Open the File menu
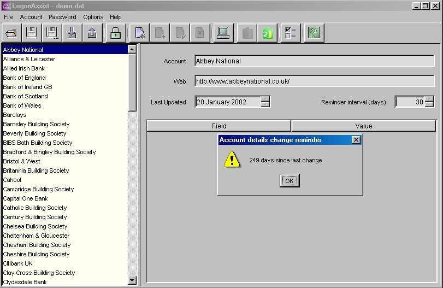The image size is (443, 288). 8,17
